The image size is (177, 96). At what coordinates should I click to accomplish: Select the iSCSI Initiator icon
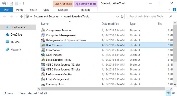pyautogui.click(x=43, y=55)
